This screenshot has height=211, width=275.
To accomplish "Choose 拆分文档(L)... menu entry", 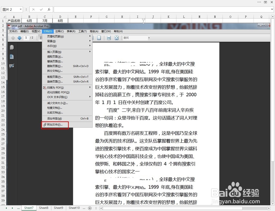I will pyautogui.click(x=67, y=71).
